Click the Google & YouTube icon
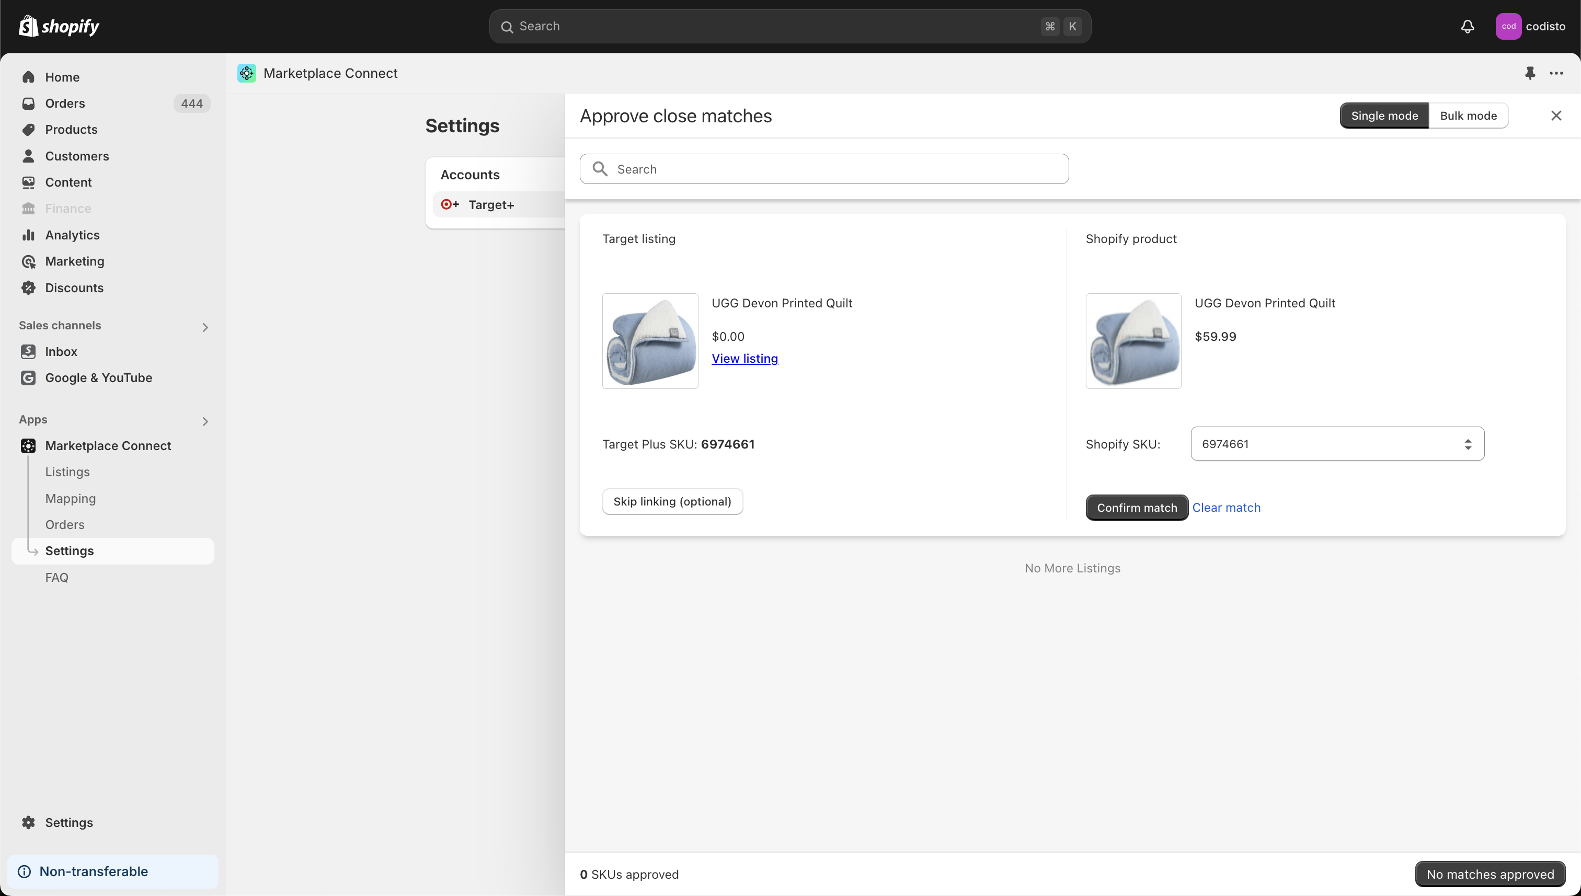This screenshot has height=896, width=1581. [28, 378]
